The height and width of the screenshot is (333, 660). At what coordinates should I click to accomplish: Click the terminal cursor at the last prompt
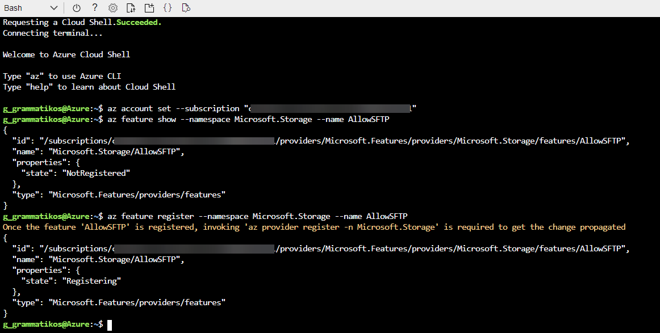point(110,324)
